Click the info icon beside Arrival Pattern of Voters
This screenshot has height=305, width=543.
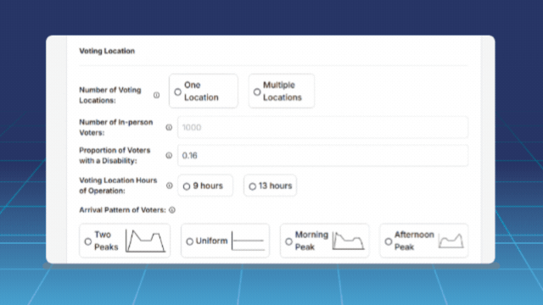click(172, 210)
